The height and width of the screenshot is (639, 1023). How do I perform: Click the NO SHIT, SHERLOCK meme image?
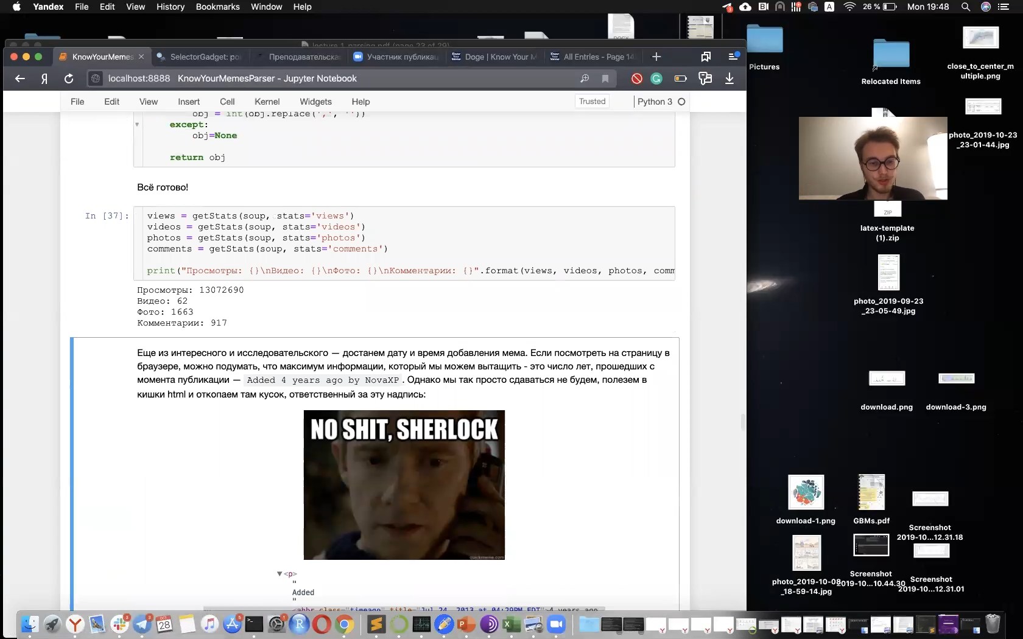tap(404, 485)
